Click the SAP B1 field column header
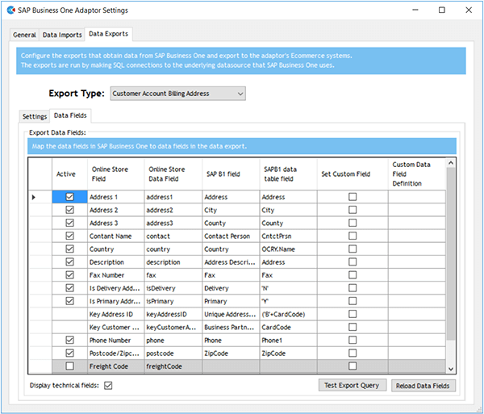The width and height of the screenshot is (484, 414). [x=231, y=174]
